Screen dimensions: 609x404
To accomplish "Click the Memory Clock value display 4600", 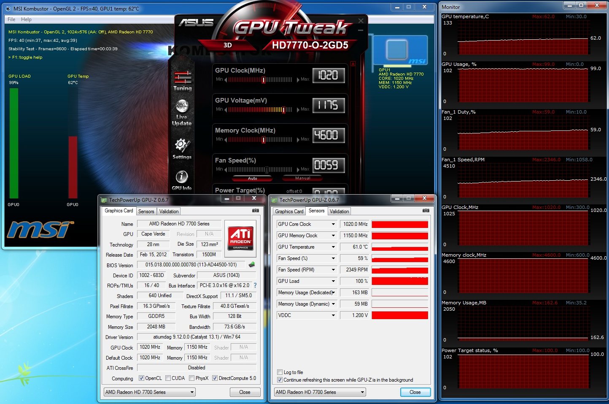I will click(x=328, y=135).
